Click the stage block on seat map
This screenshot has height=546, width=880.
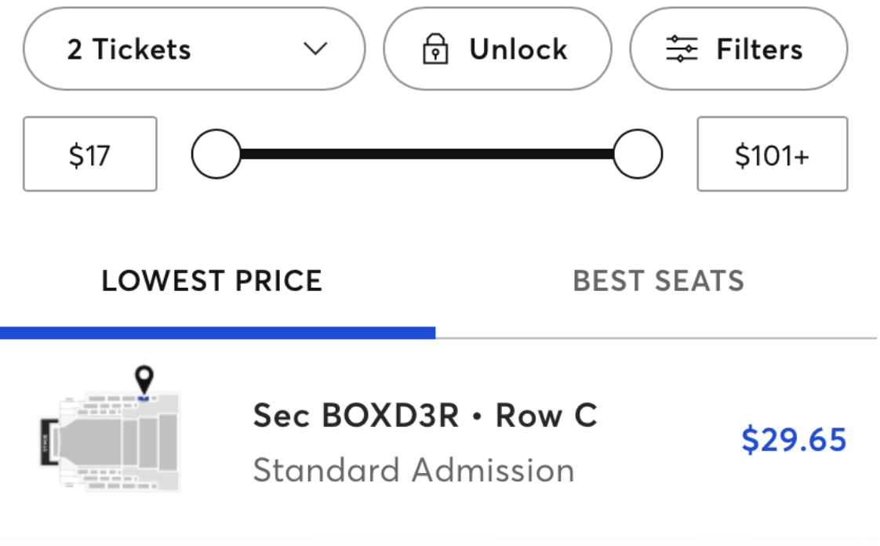[45, 442]
